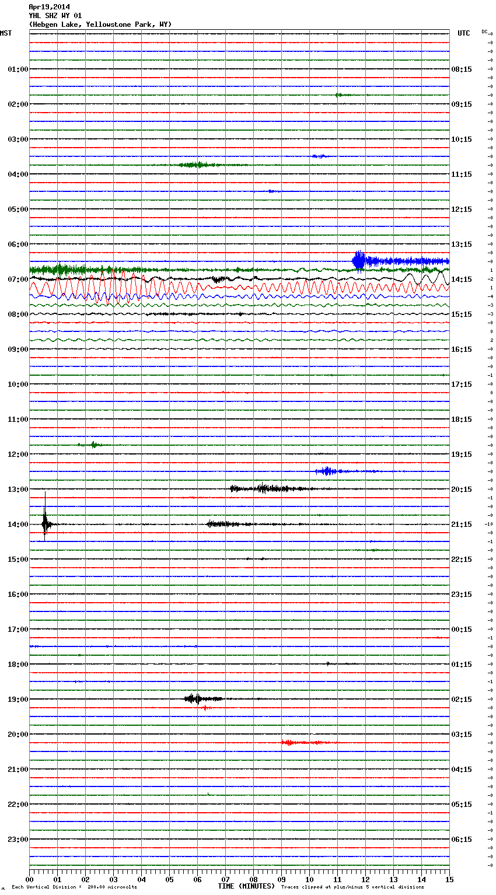
Task: Select the 04:00 MST time label
Action: click(18, 174)
